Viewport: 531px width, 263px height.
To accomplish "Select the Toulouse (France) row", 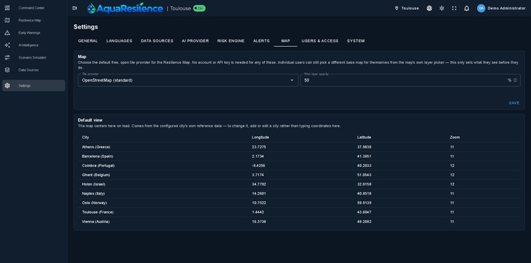I will click(x=299, y=212).
